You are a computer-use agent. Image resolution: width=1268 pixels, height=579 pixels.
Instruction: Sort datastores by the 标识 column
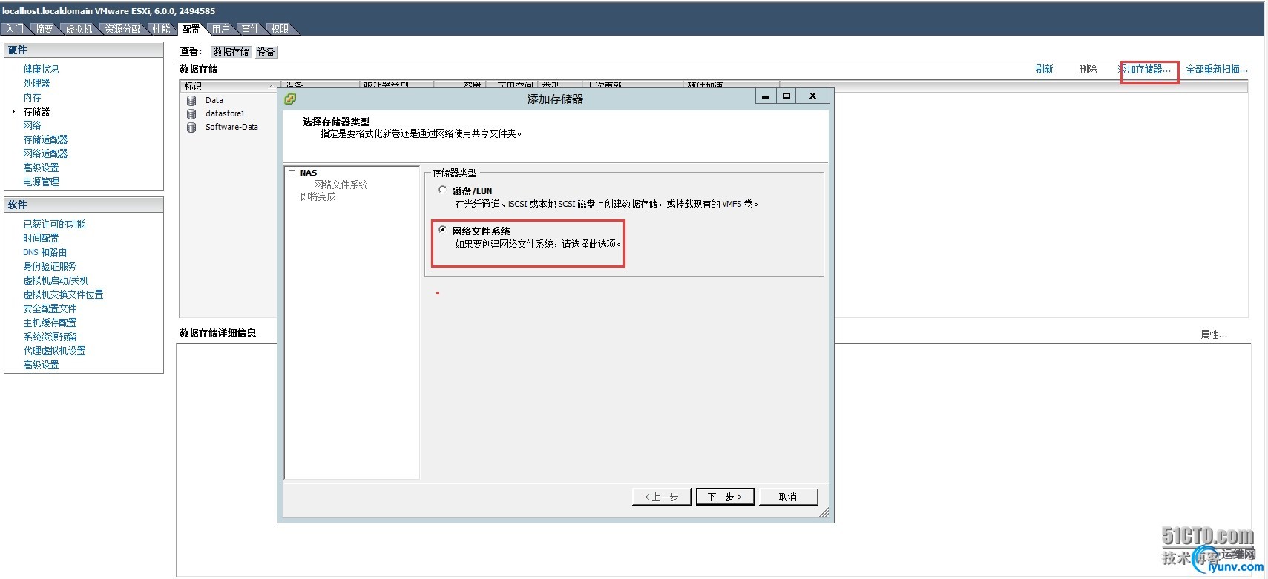tap(229, 86)
